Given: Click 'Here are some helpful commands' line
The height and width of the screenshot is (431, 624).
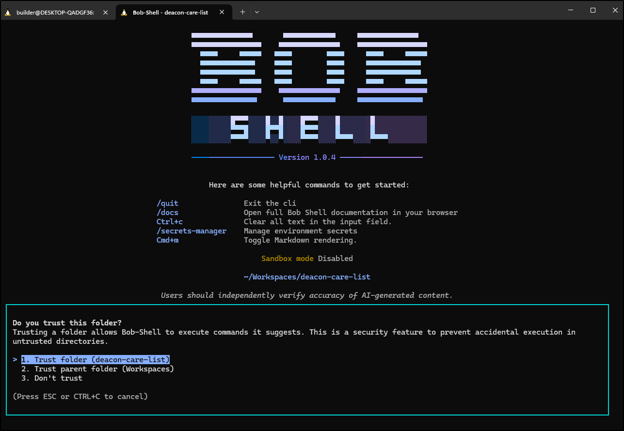Looking at the screenshot, I should coord(309,185).
